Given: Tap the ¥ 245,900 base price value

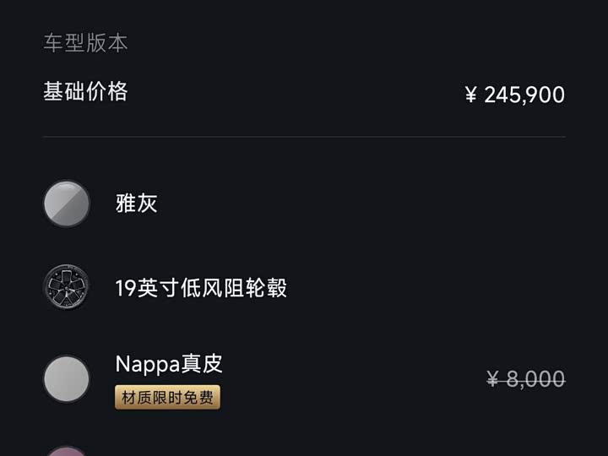Looking at the screenshot, I should click(x=514, y=95).
